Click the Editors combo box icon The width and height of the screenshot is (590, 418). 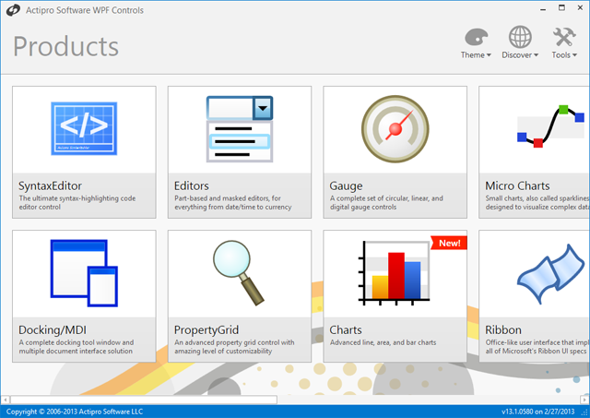[x=240, y=129]
